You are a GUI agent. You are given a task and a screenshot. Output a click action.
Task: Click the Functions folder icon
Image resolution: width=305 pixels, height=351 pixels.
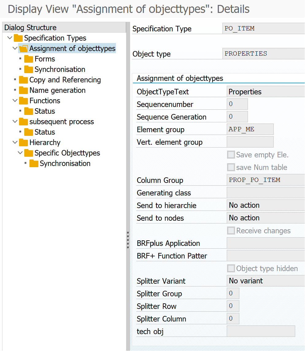point(23,101)
